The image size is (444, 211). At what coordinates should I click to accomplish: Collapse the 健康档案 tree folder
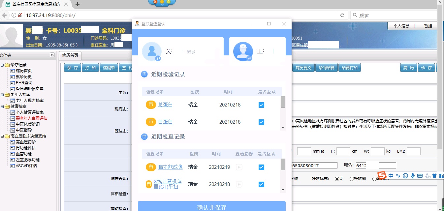tap(3, 106)
